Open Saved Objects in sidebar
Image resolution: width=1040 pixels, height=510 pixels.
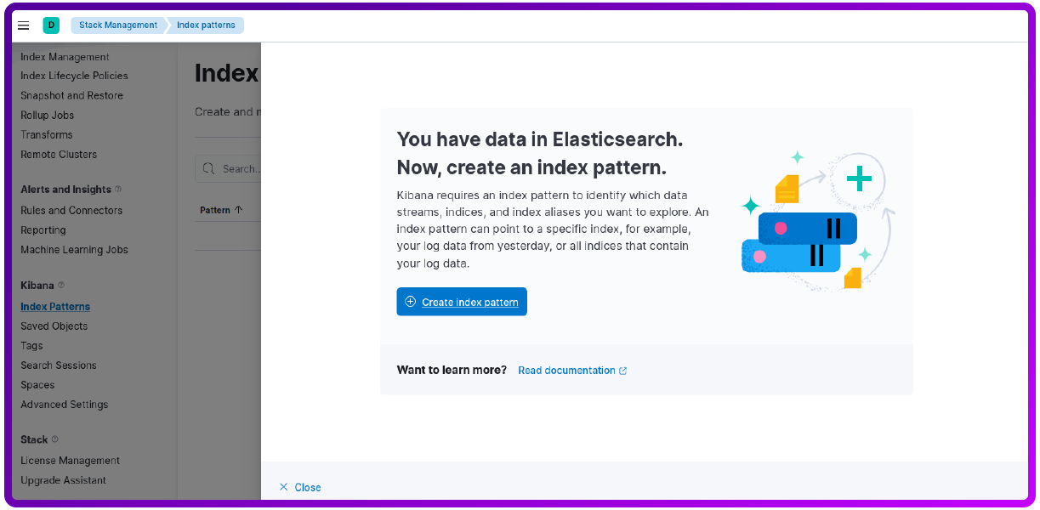pos(54,326)
